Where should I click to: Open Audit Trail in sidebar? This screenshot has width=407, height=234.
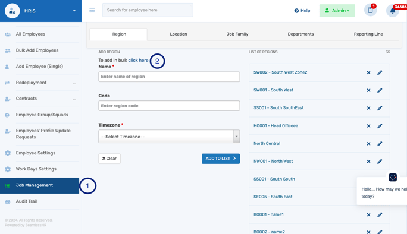(26, 201)
